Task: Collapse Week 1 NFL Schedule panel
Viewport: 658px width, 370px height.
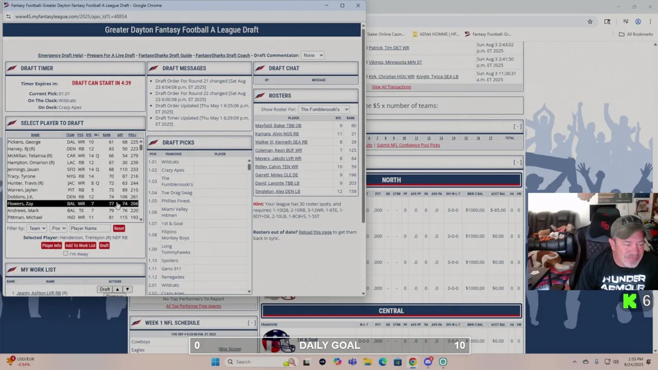Action: click(251, 323)
